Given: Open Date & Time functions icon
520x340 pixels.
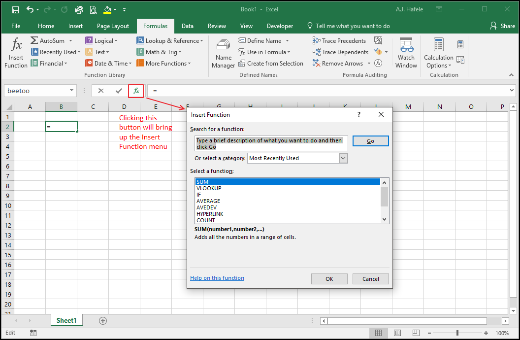Looking at the screenshot, I should (x=89, y=63).
